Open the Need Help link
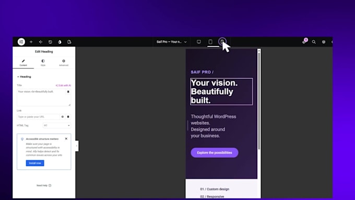 tap(44, 185)
